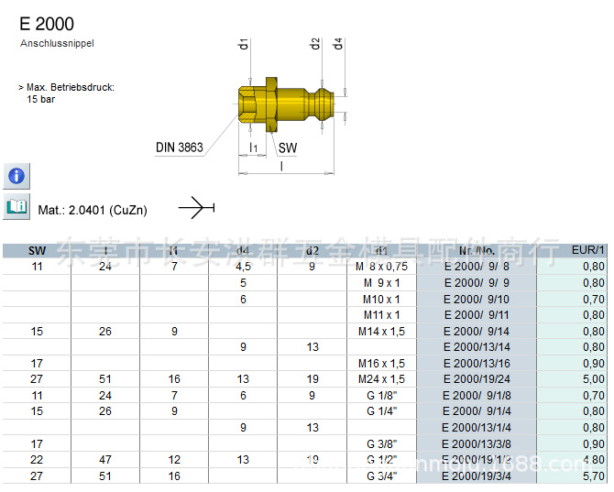
Task: Select part number E 2000/13/14
Action: (477, 347)
